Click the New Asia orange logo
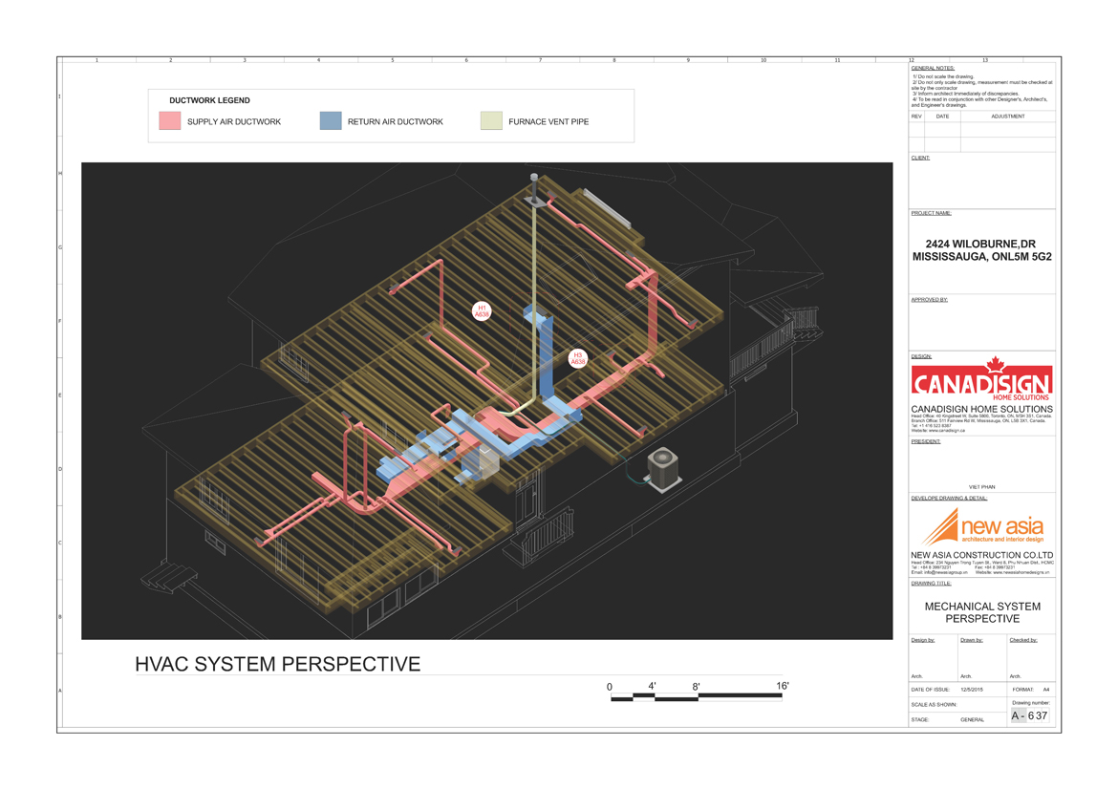This screenshot has height=789, width=1118. point(981,527)
